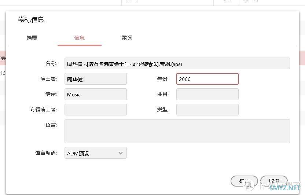
Task: Focus the 年份 field showing 2000
Action: tap(207, 79)
